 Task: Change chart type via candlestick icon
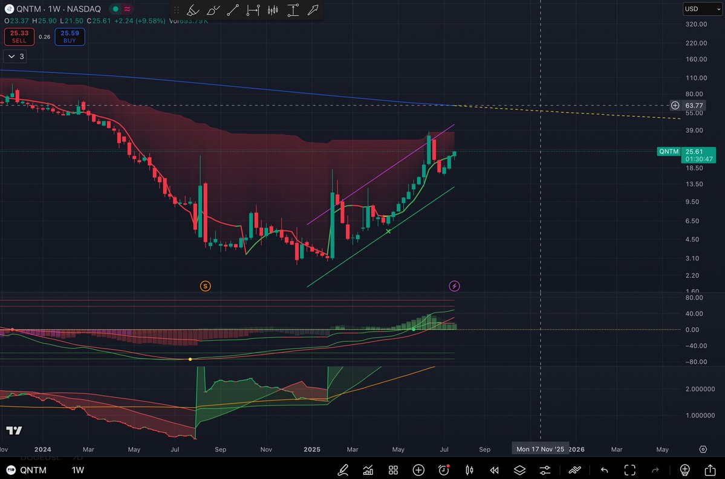(469, 470)
